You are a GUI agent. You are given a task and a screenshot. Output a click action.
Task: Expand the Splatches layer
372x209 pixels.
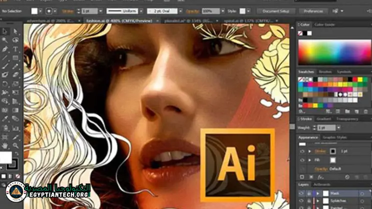click(317, 201)
